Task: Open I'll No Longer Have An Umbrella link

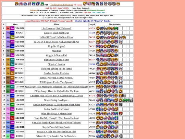Action: point(57,91)
